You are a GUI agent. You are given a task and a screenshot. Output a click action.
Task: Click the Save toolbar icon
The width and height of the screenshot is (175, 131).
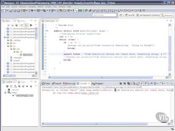click(11, 11)
